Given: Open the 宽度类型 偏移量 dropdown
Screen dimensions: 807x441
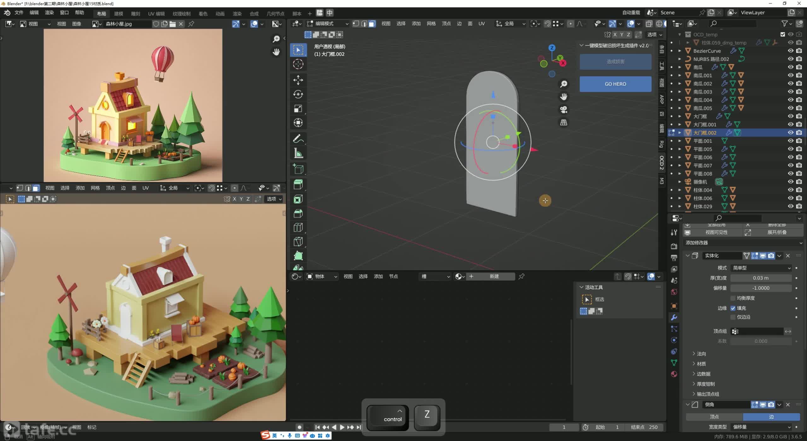Looking at the screenshot, I should [x=761, y=427].
